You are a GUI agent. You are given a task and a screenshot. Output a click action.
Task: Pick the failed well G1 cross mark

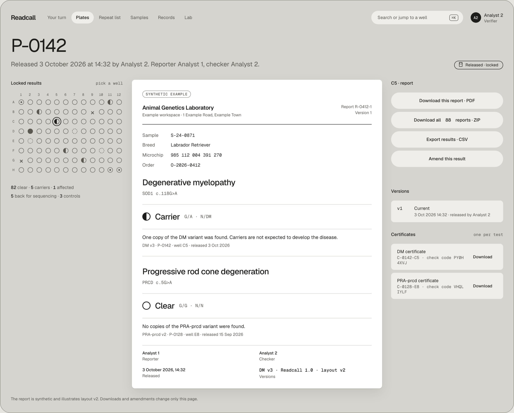(21, 161)
